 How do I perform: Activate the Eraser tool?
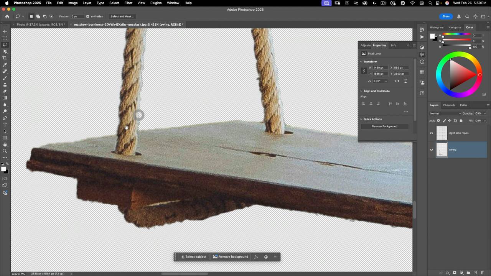pyautogui.click(x=5, y=91)
